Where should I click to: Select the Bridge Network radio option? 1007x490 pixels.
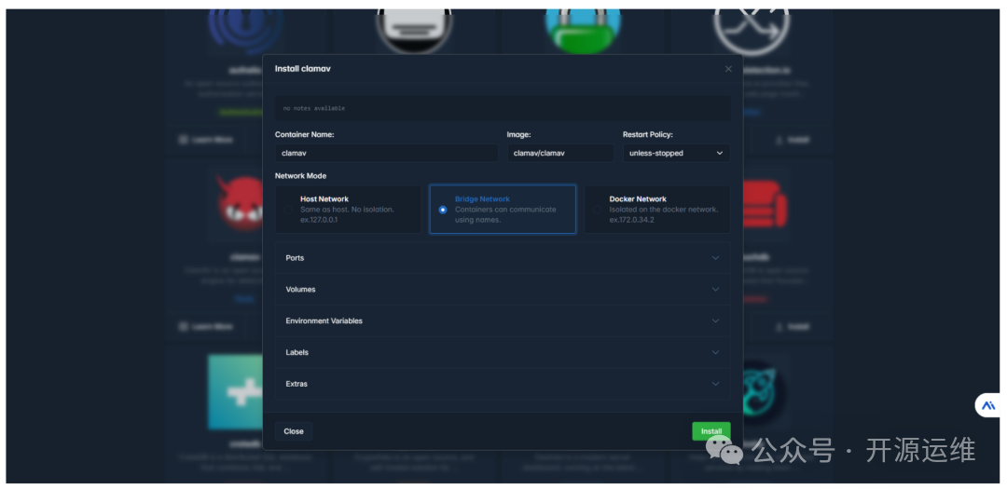tap(443, 210)
